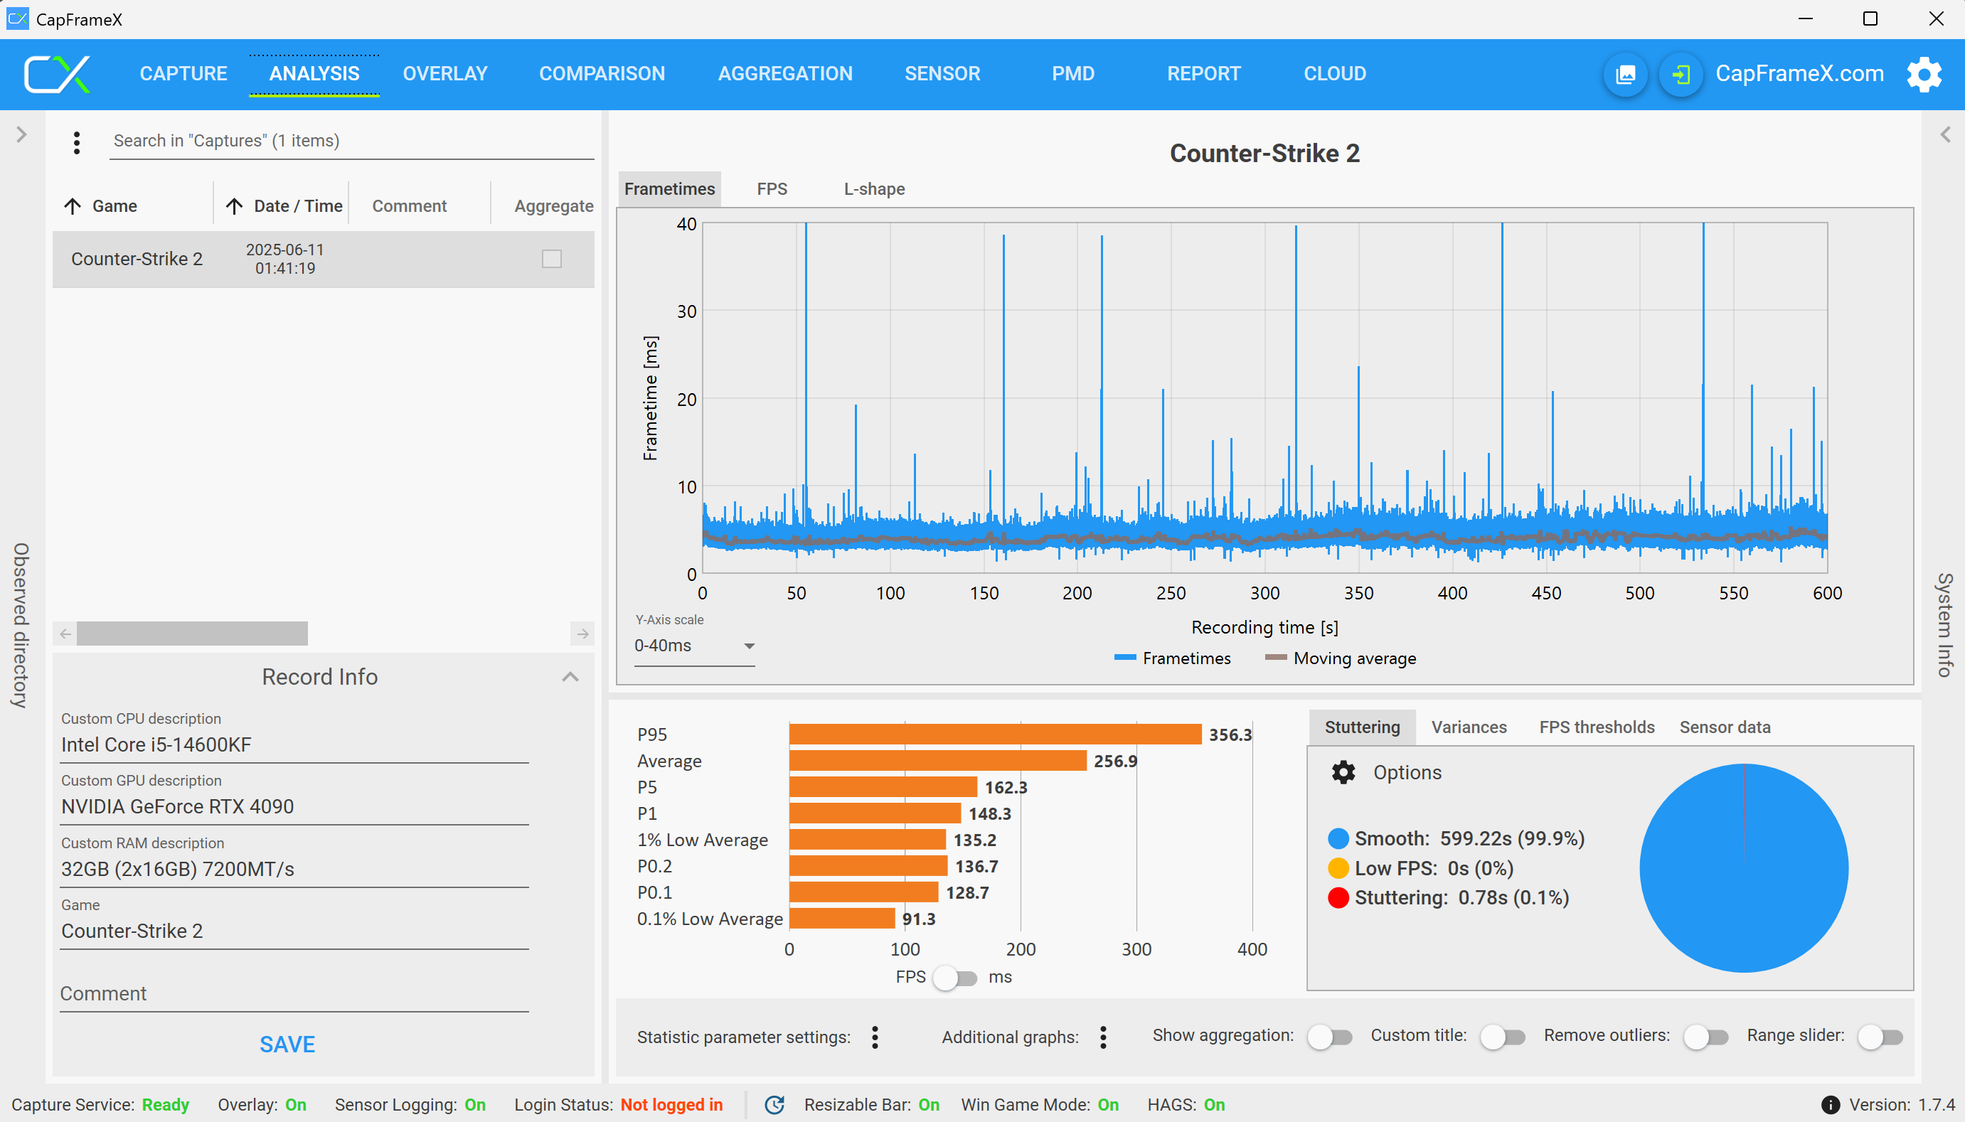Click the captures search field
Viewport: 1965px width, 1122px height.
click(x=351, y=141)
